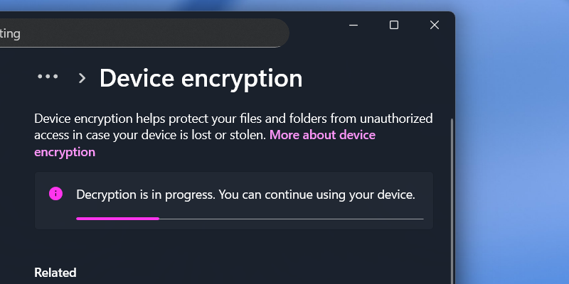
Task: Open the More about device encryption link
Action: [x=321, y=135]
